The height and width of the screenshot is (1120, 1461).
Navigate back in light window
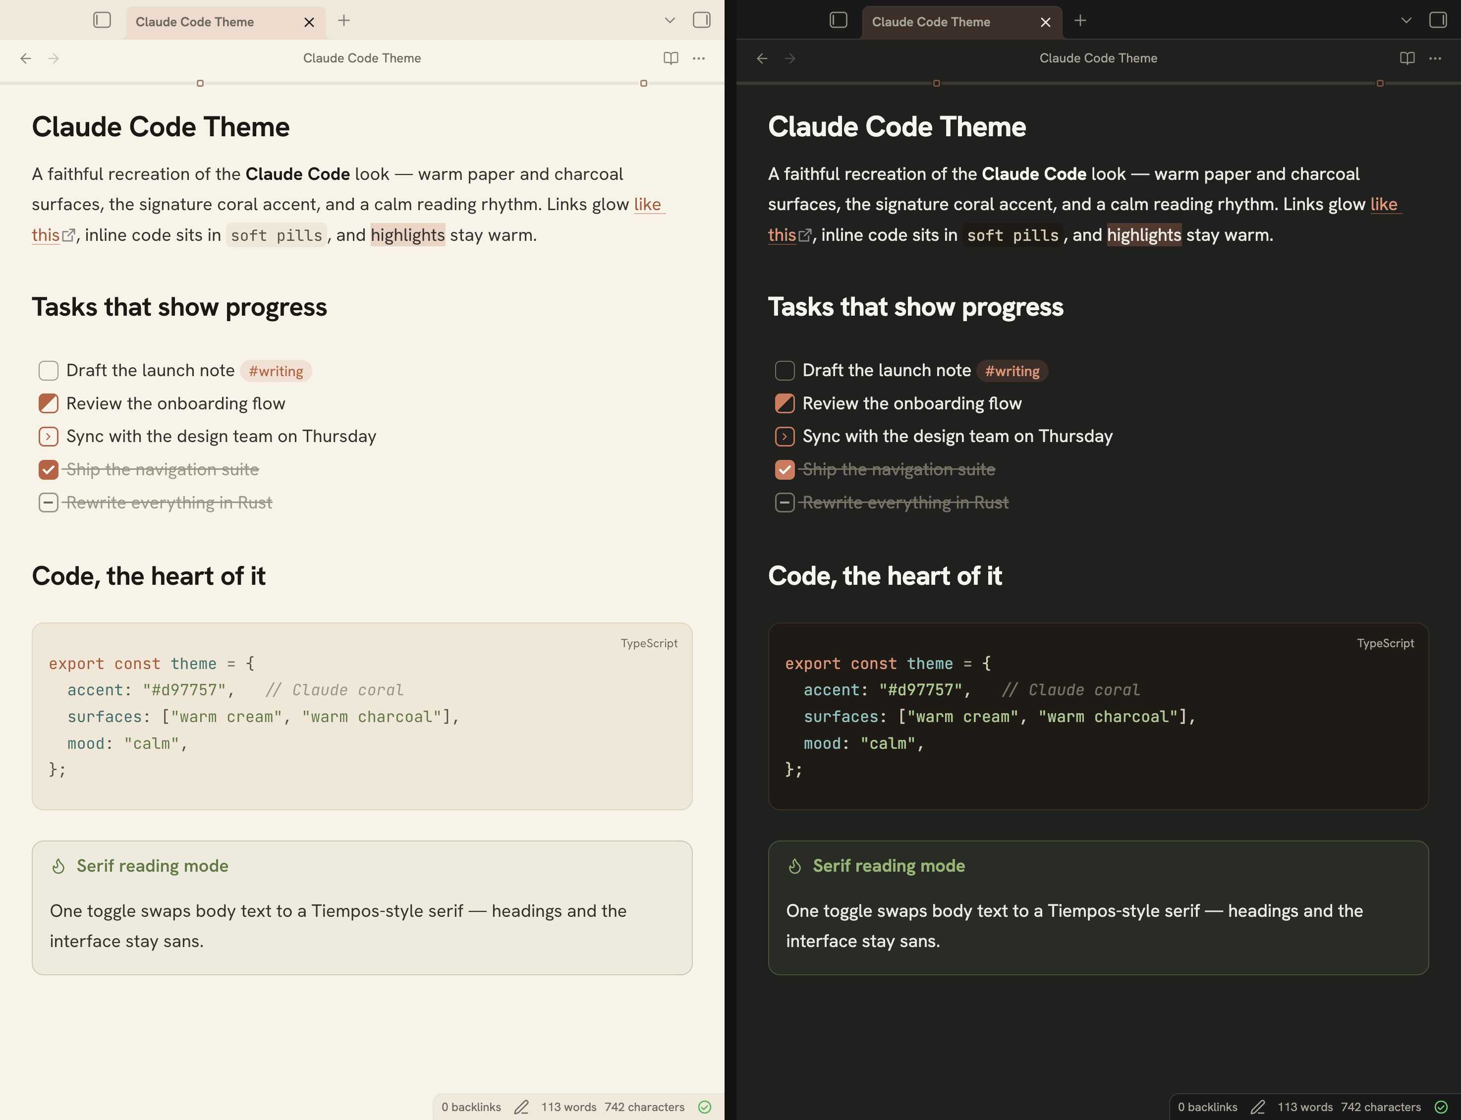tap(26, 58)
